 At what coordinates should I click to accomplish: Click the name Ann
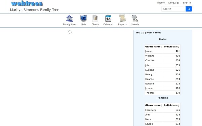147,115
